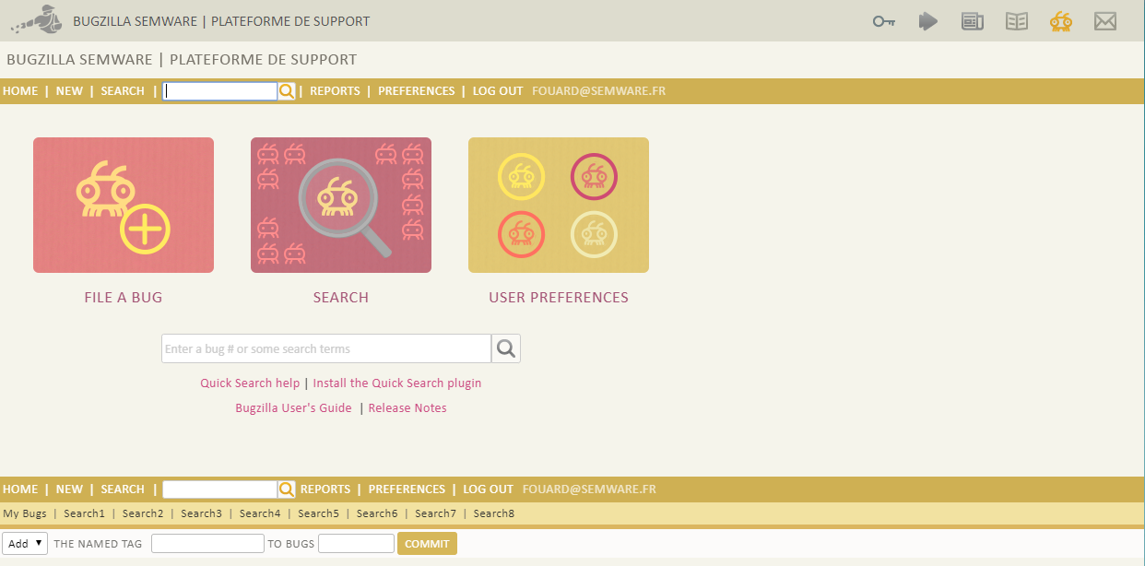Open the My Bugs saved search
Viewport: 1145px width, 566px height.
point(25,513)
